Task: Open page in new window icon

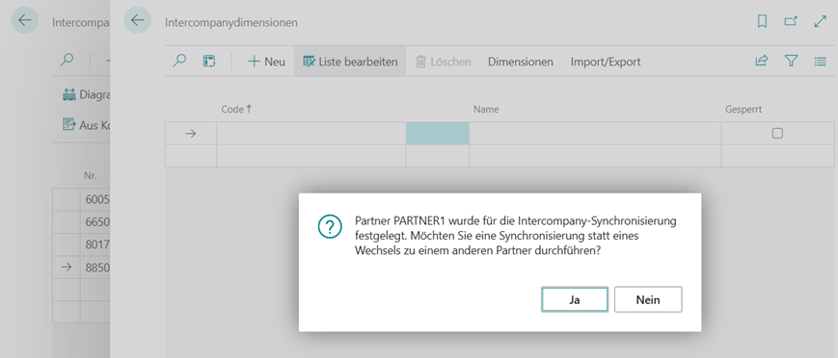Action: coord(791,22)
